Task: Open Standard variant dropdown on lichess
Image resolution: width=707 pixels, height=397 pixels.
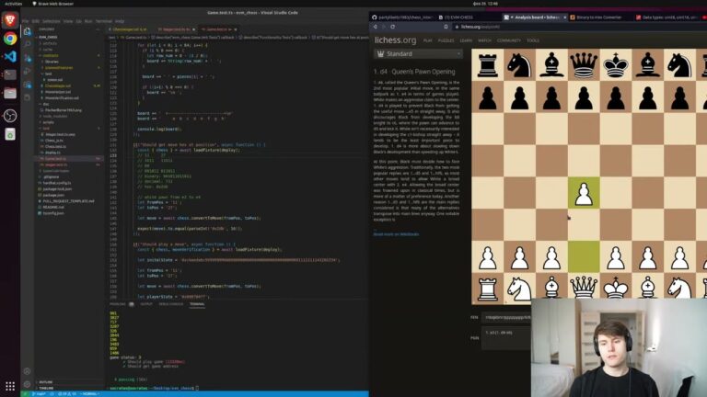Action: [x=418, y=54]
